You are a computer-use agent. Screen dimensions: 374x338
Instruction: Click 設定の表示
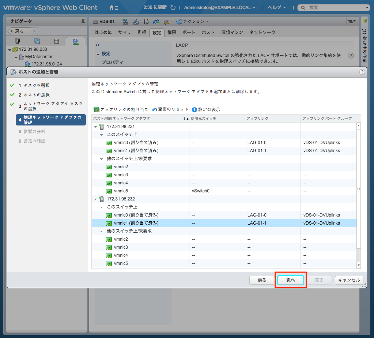pos(206,110)
